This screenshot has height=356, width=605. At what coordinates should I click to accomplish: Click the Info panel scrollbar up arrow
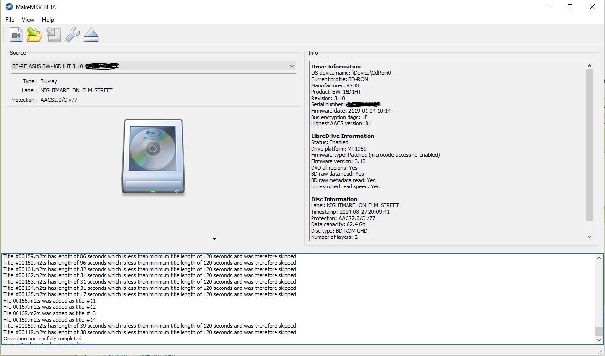[x=590, y=66]
